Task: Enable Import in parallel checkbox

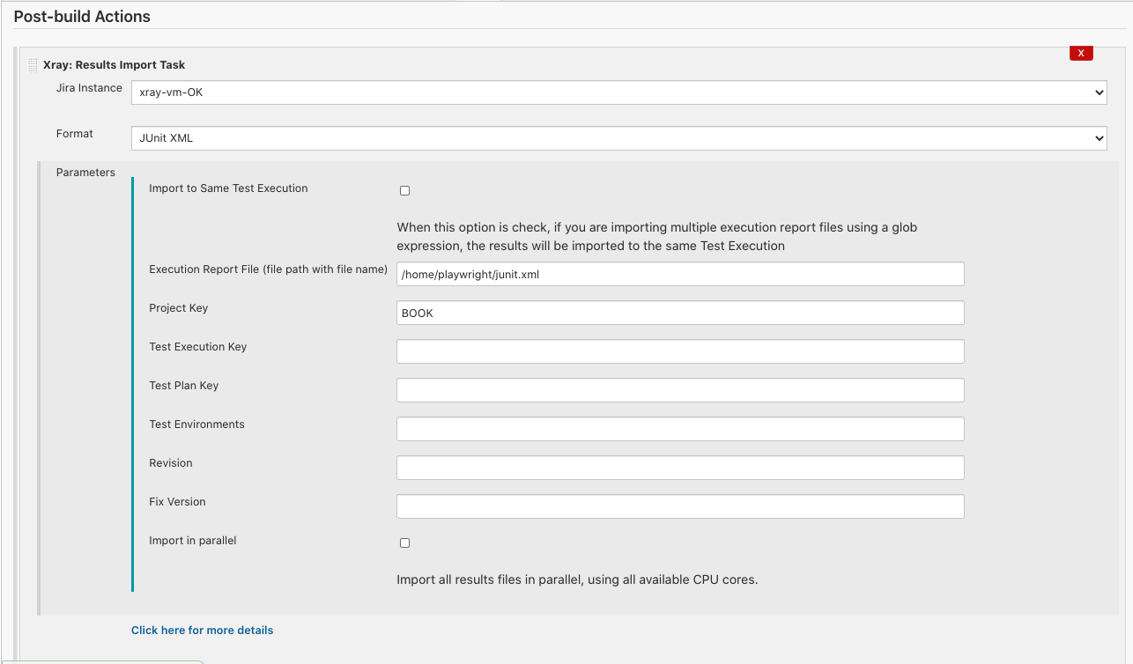Action: tap(405, 542)
